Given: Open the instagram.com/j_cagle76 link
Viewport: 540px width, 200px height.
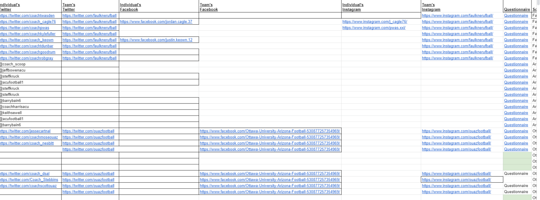Looking at the screenshot, I should pyautogui.click(x=375, y=22).
